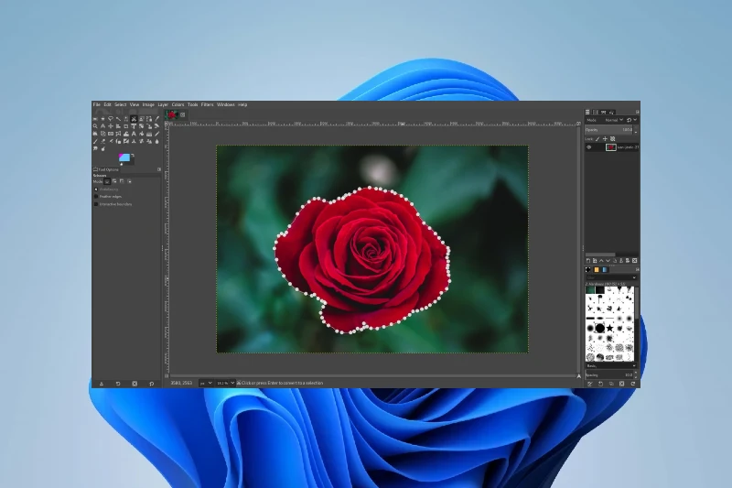Viewport: 732px width, 488px height.
Task: Select the Ellipse Select tool
Action: pyautogui.click(x=103, y=119)
